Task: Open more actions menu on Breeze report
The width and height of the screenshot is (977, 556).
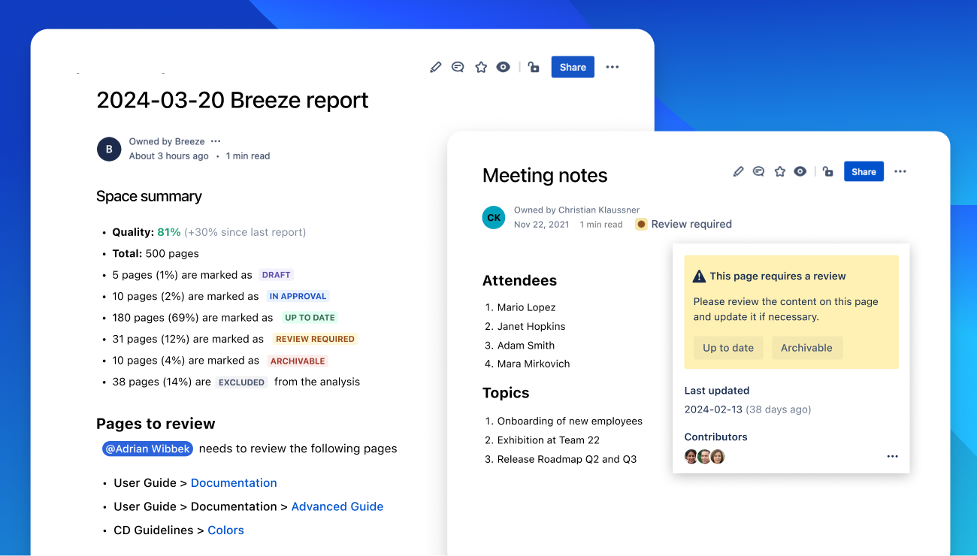Action: point(613,67)
